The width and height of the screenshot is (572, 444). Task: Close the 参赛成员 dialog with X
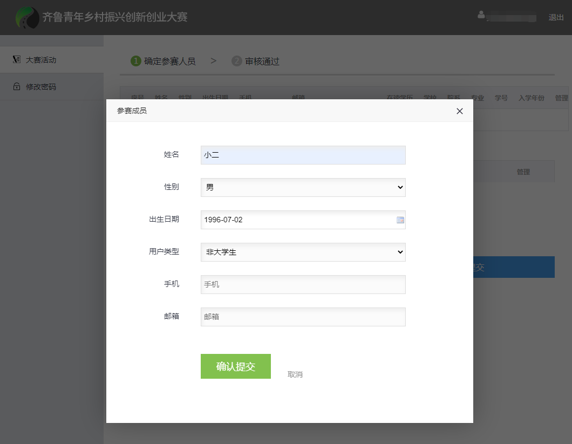(x=459, y=111)
